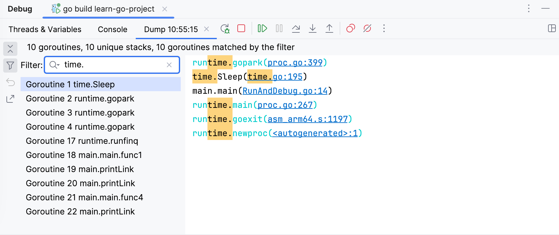Viewport: 559px width, 235px height.
Task: Switch to the Console tab
Action: [113, 30]
